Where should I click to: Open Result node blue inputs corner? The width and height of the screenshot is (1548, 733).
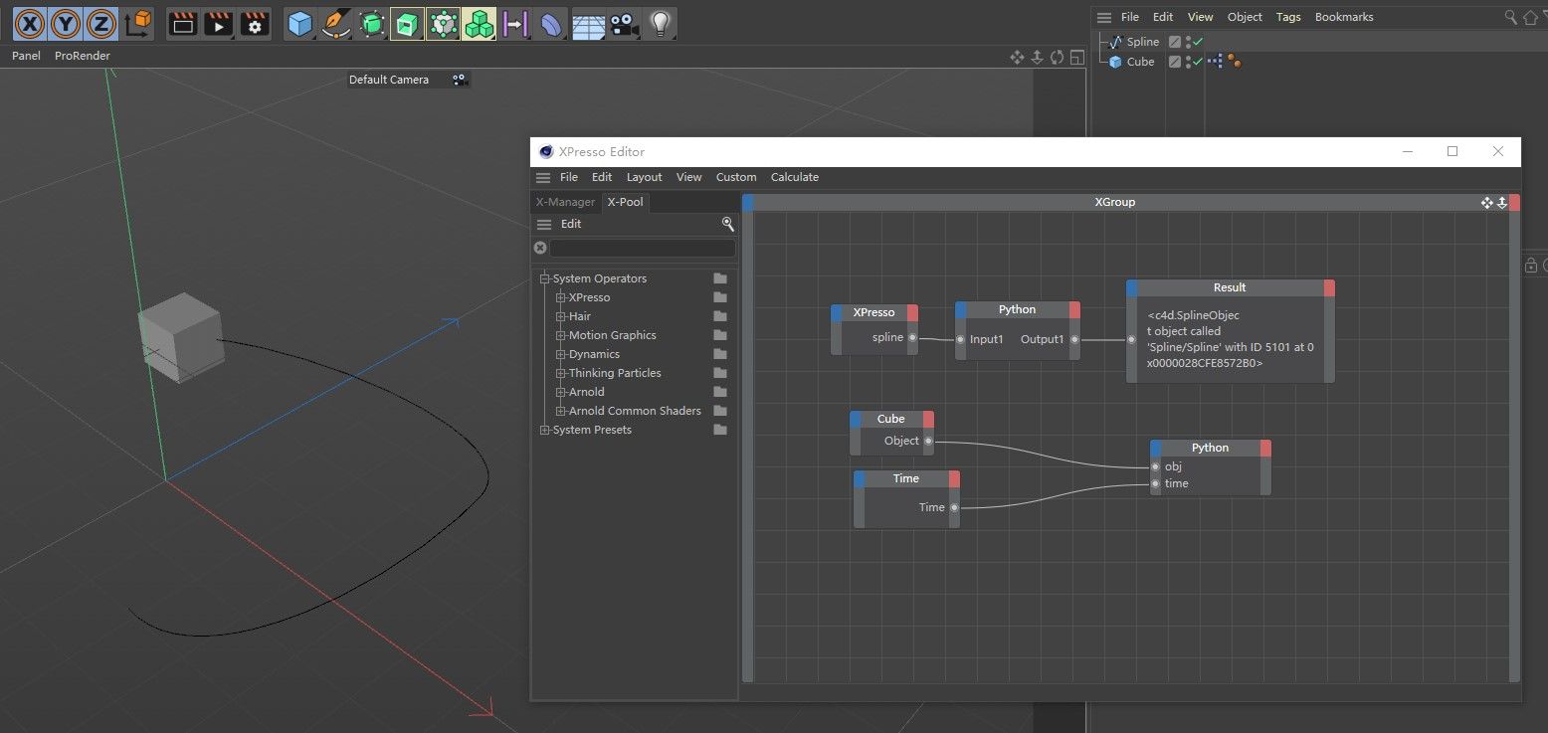coord(1132,287)
